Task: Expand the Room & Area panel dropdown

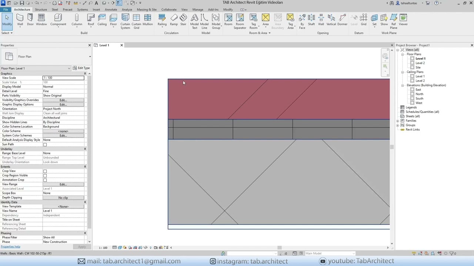Action: [x=260, y=33]
